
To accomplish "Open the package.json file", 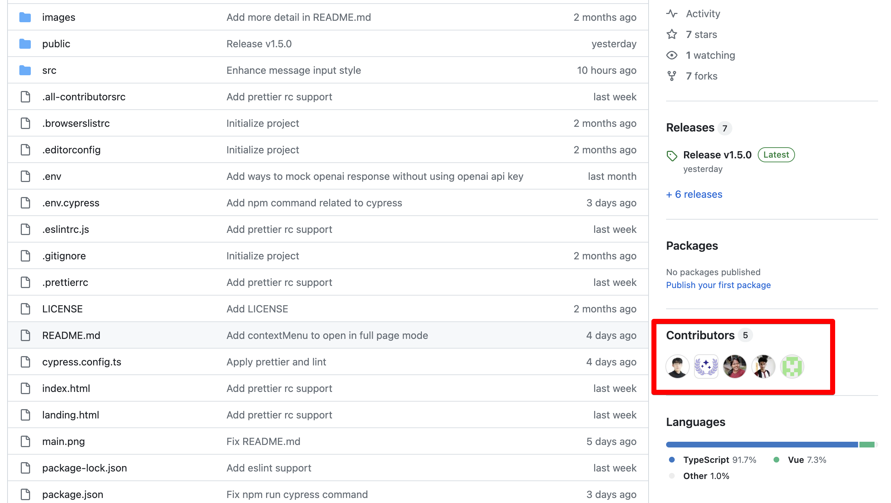I will click(x=73, y=494).
